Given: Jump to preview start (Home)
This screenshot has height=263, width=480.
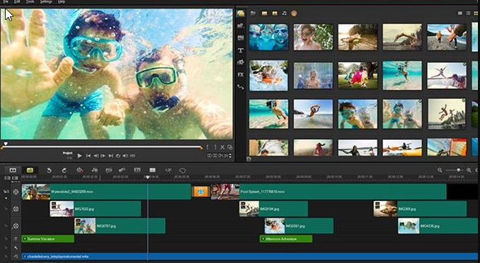Looking at the screenshot, I should (88, 156).
